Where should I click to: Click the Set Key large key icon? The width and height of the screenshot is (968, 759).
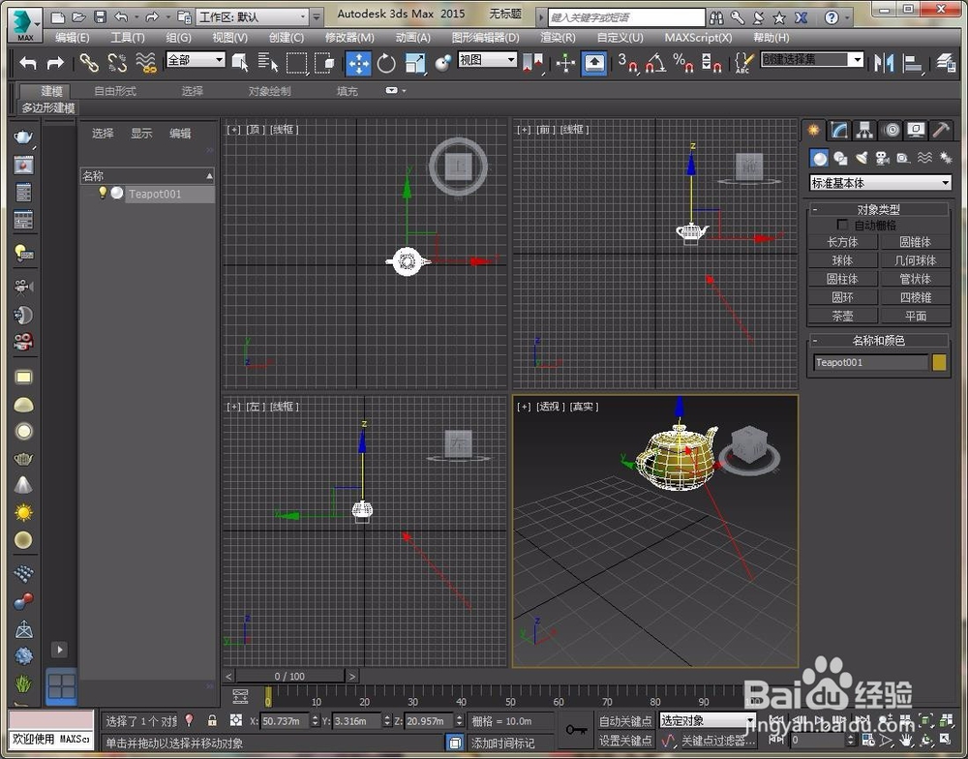tap(576, 730)
